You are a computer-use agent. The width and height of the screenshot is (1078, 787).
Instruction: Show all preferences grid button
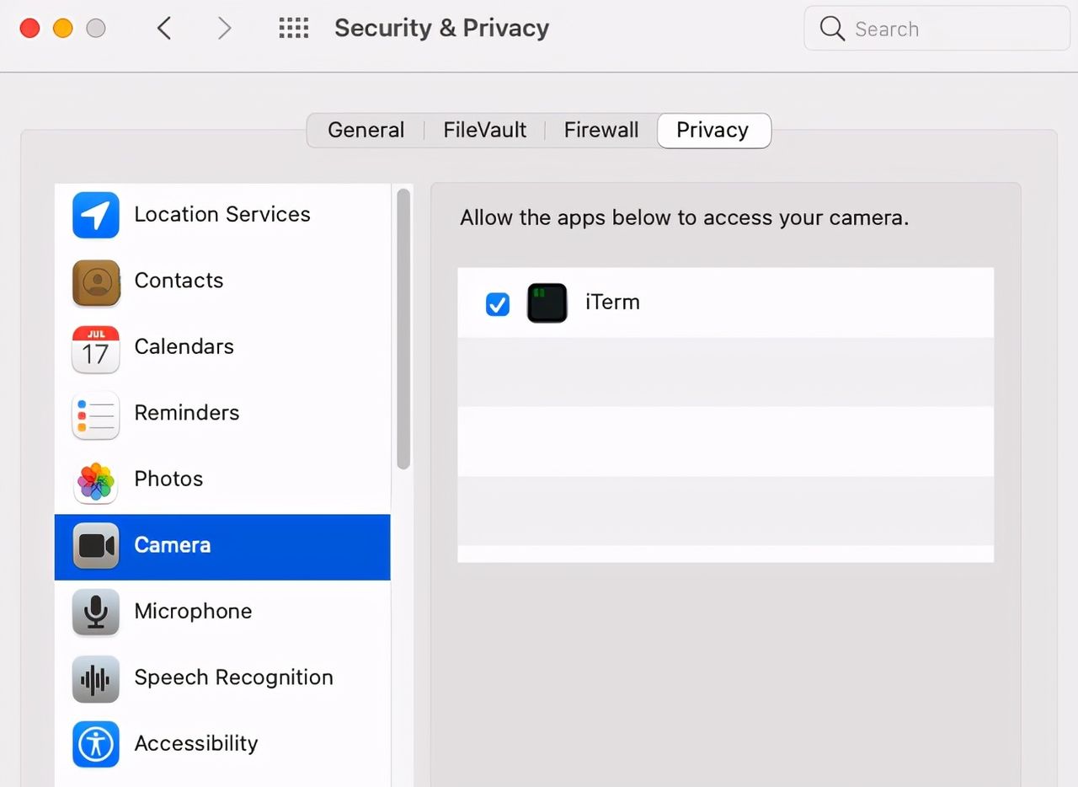(x=294, y=29)
